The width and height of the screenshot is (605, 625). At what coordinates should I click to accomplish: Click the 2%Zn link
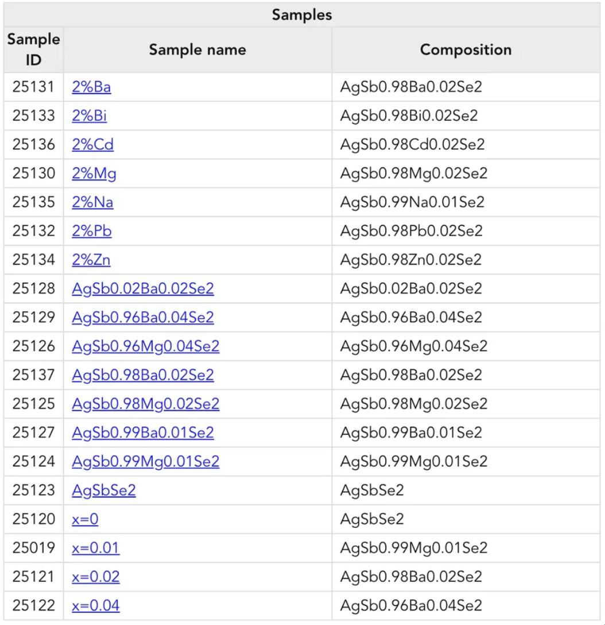click(91, 260)
